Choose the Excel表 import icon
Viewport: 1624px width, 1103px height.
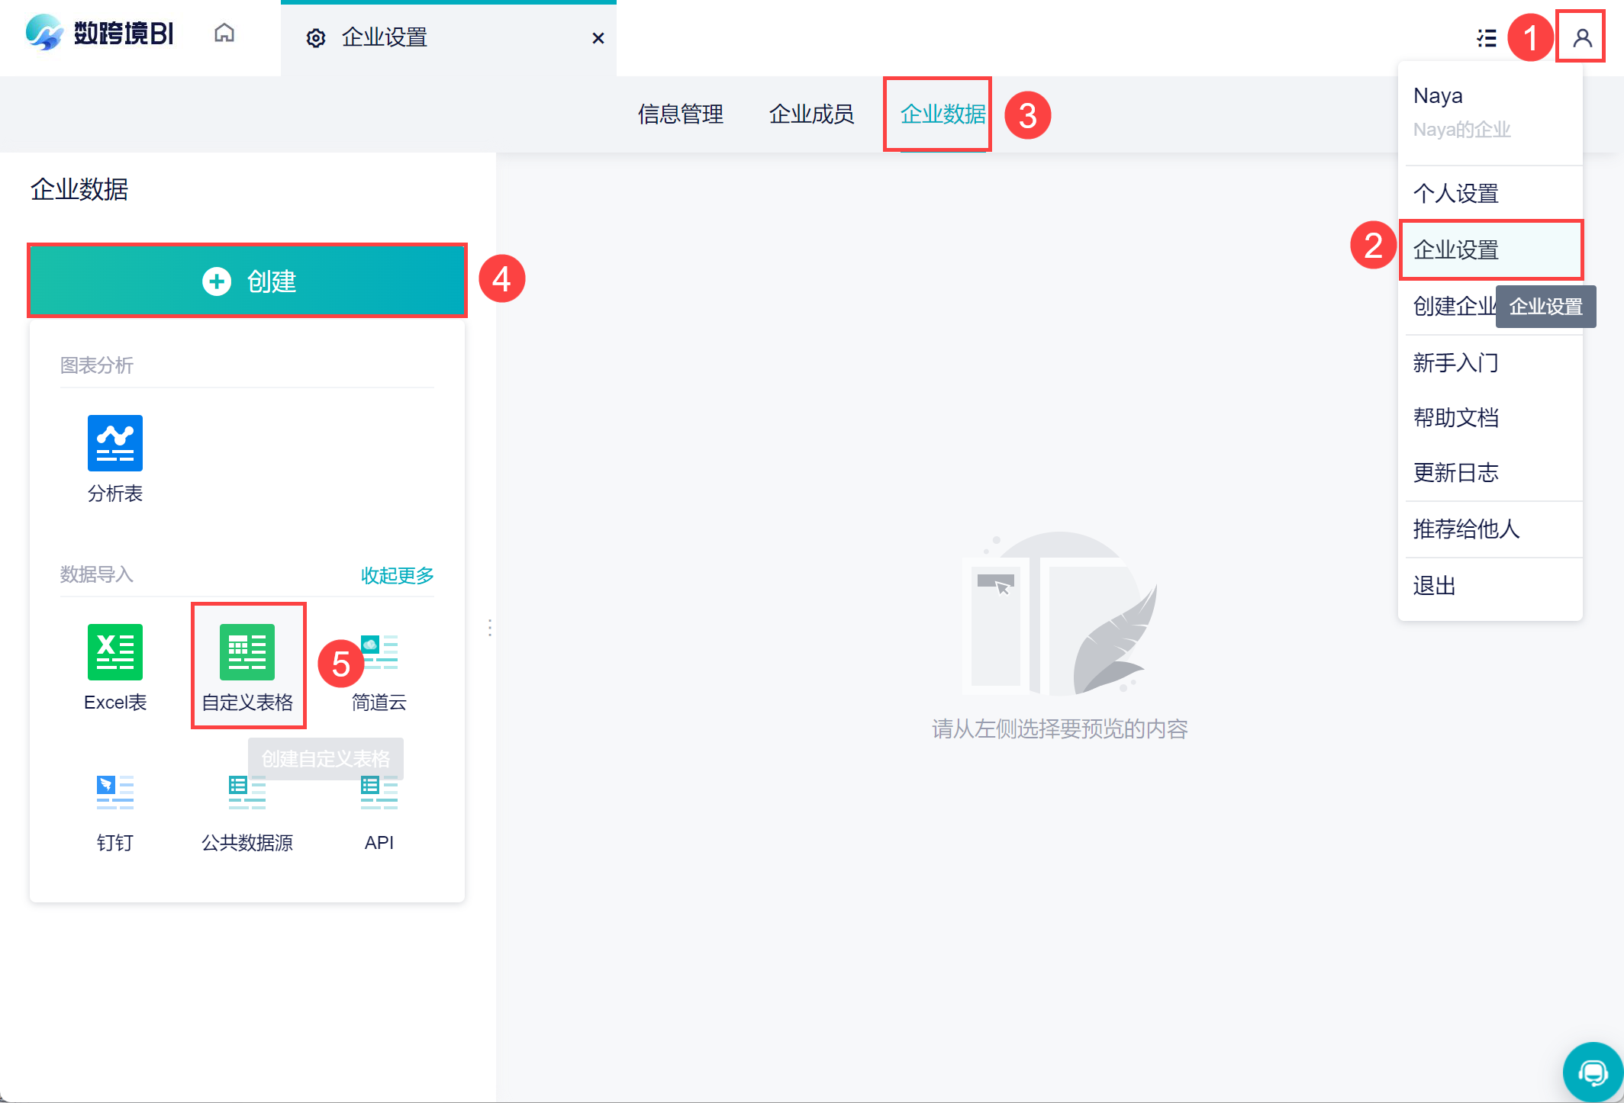tap(115, 652)
